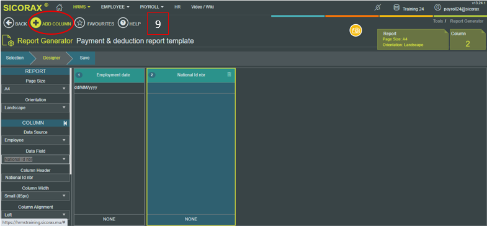Click the user profile icon
Viewport: 487px width, 226px height.
(x=437, y=7)
